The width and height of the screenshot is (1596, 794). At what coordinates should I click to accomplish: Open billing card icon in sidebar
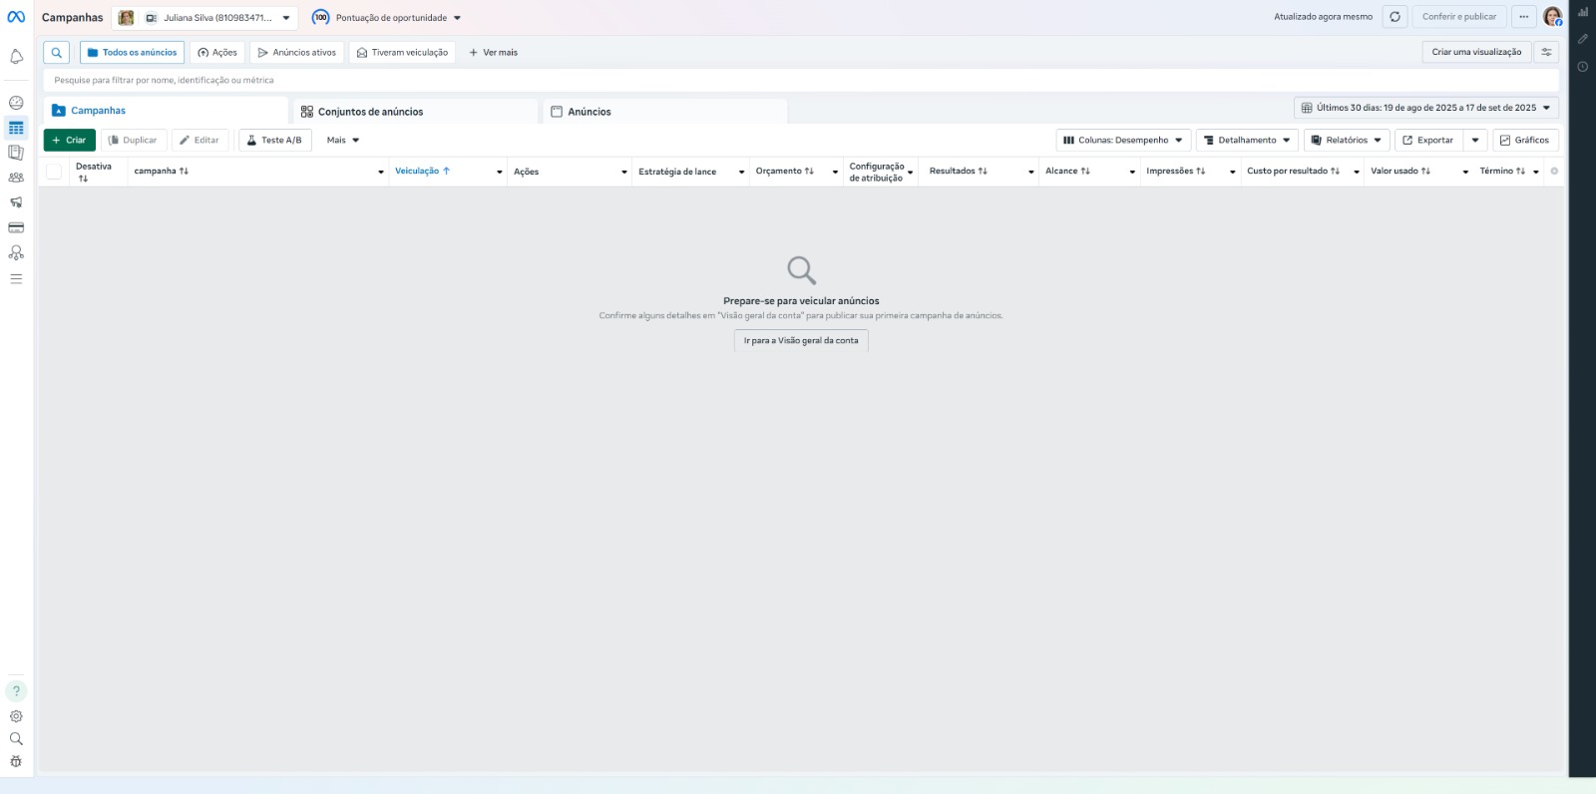click(16, 227)
